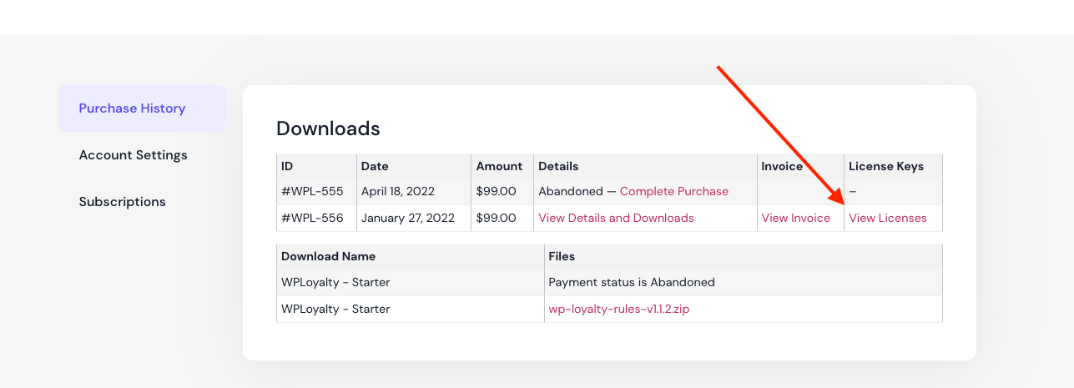Image resolution: width=1074 pixels, height=388 pixels.
Task: Click the Invoice column header
Action: click(x=782, y=166)
